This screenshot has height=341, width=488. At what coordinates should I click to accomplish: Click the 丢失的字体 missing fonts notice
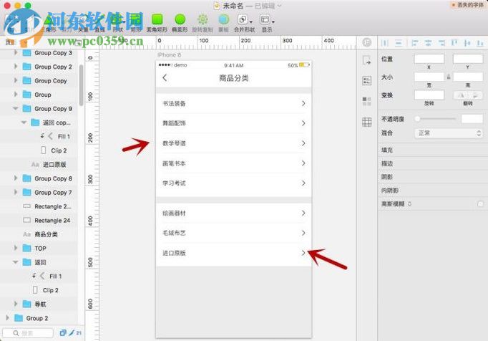pyautogui.click(x=468, y=5)
